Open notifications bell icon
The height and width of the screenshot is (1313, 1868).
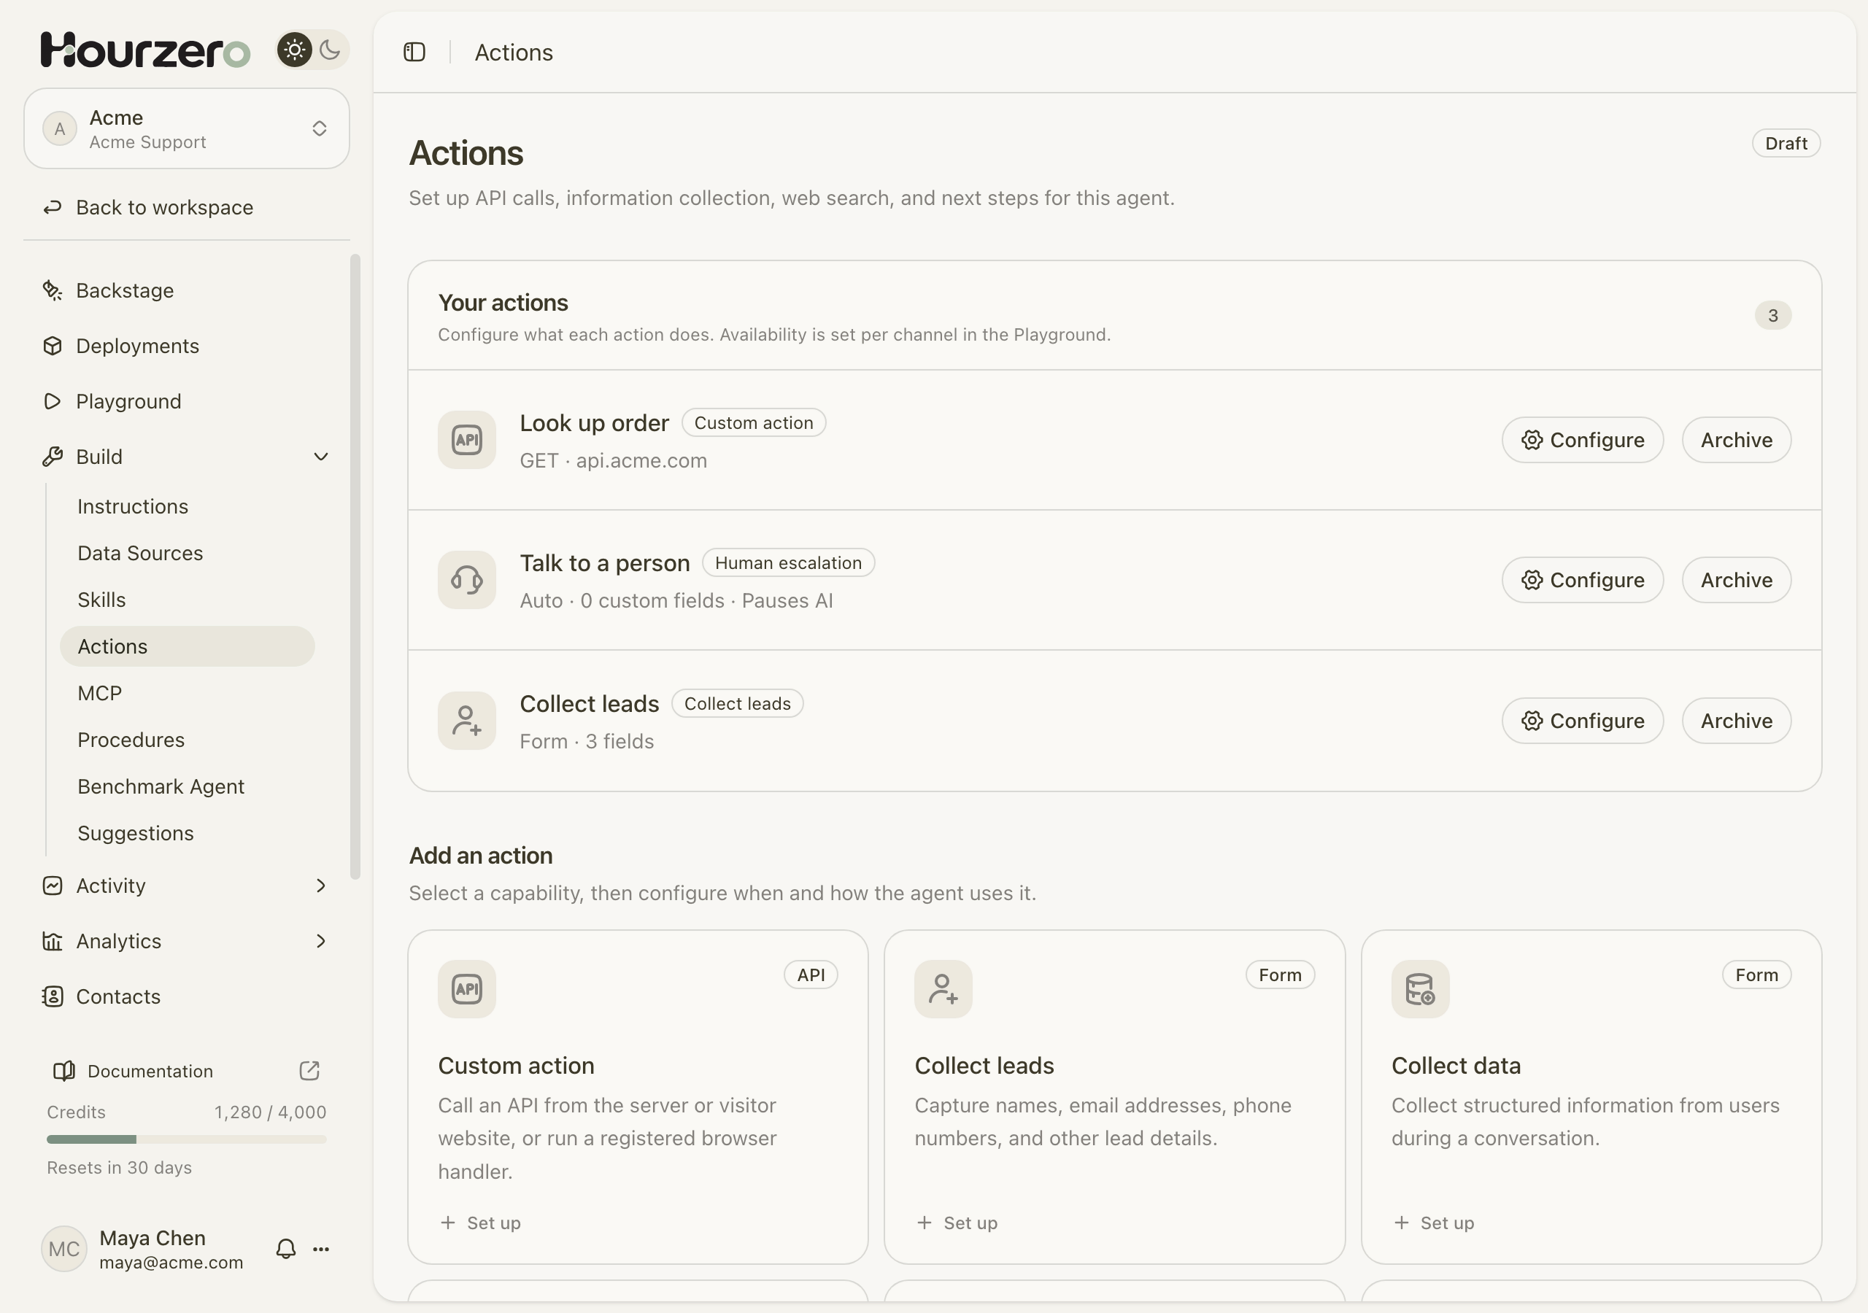285,1249
